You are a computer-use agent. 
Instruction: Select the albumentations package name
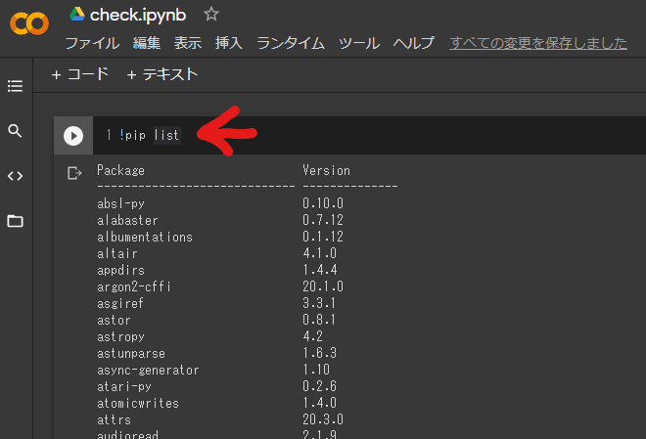tap(145, 237)
